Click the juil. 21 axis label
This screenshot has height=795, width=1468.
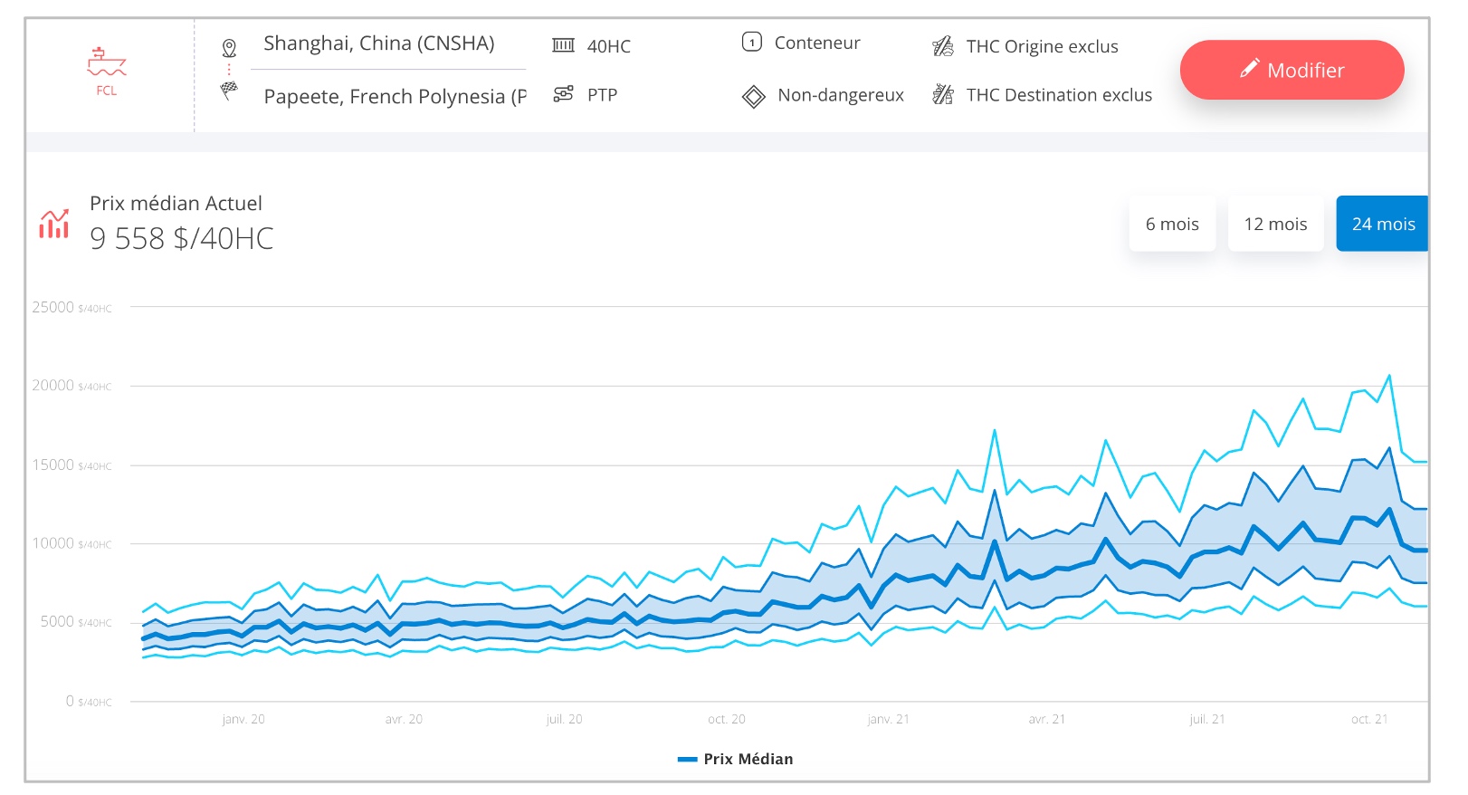click(1207, 719)
